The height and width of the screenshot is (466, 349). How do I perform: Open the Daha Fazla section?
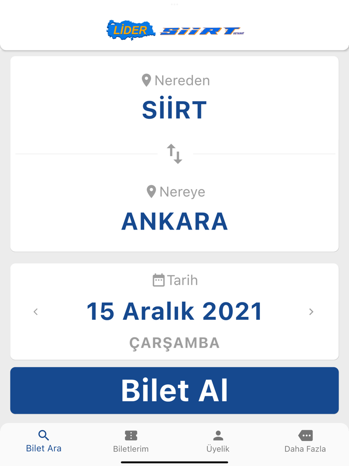[x=305, y=442]
